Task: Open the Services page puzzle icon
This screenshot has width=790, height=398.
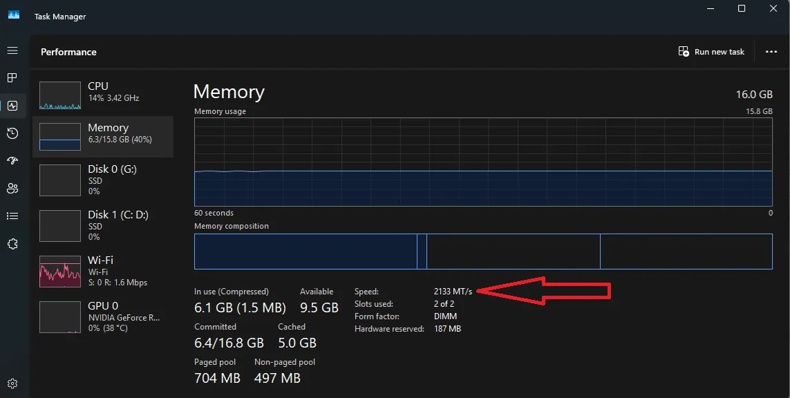Action: point(12,244)
